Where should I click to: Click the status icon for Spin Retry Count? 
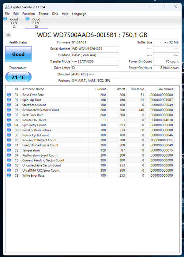tap(9, 125)
